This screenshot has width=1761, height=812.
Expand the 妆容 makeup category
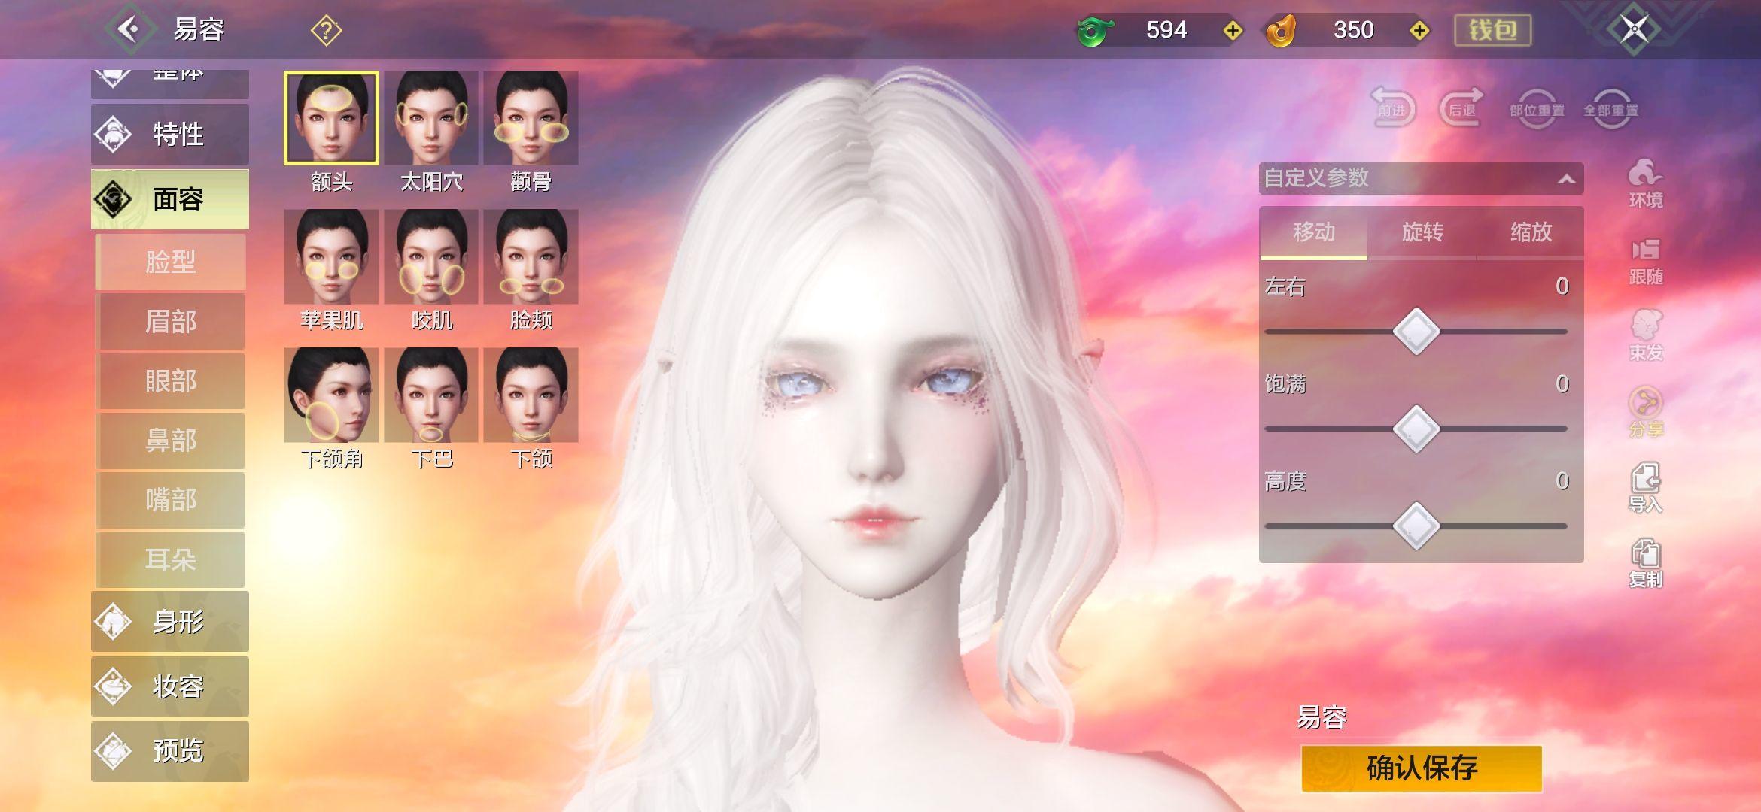pos(170,686)
